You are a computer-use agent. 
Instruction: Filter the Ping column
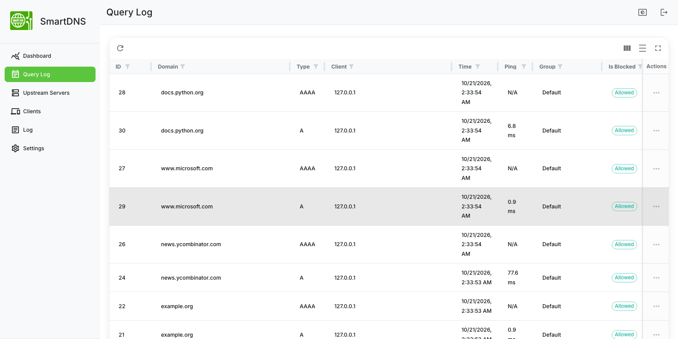tap(524, 67)
